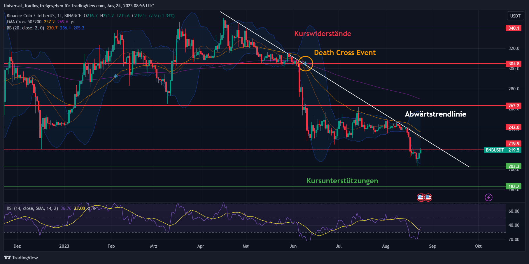Click the 'Mrz' label on time axis
This screenshot has height=264, width=529.
click(x=154, y=246)
